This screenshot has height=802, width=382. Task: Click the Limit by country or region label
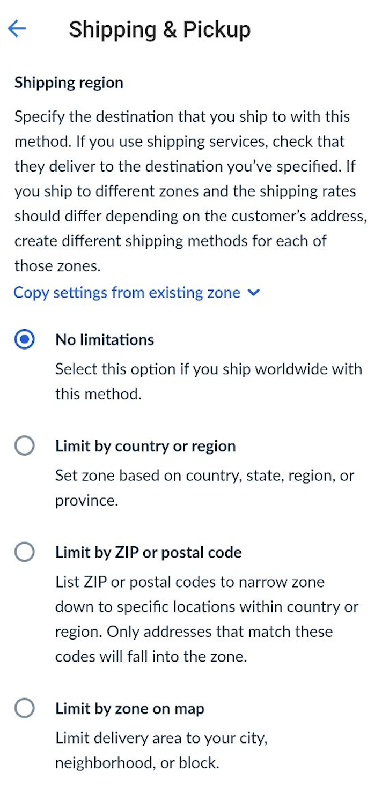145,446
